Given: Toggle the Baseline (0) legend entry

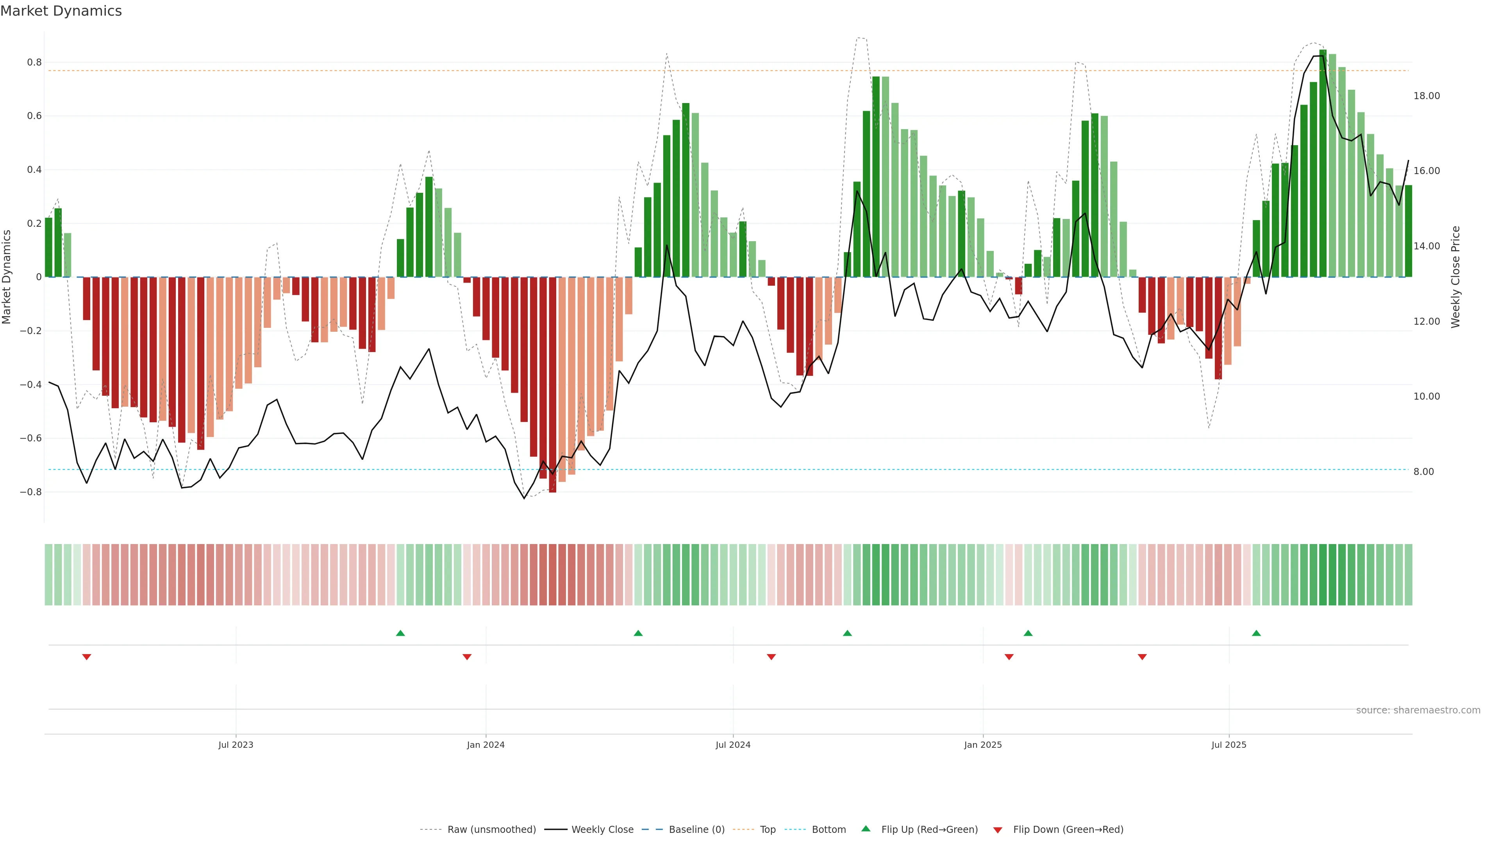Looking at the screenshot, I should click(x=696, y=830).
